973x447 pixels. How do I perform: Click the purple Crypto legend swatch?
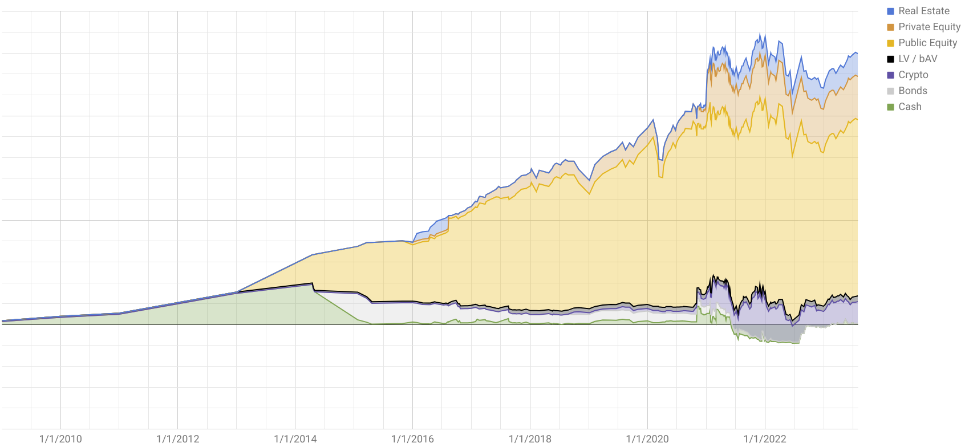pos(890,75)
